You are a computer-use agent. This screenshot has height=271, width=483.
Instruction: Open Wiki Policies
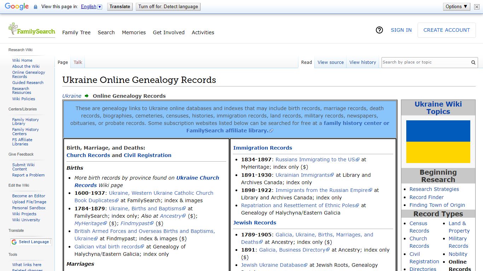(24, 99)
